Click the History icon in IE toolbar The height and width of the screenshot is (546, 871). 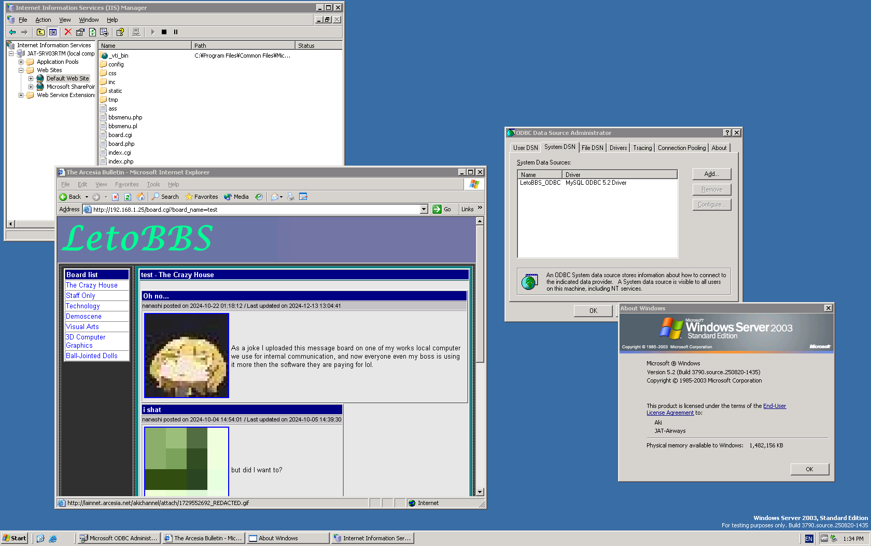click(x=259, y=197)
